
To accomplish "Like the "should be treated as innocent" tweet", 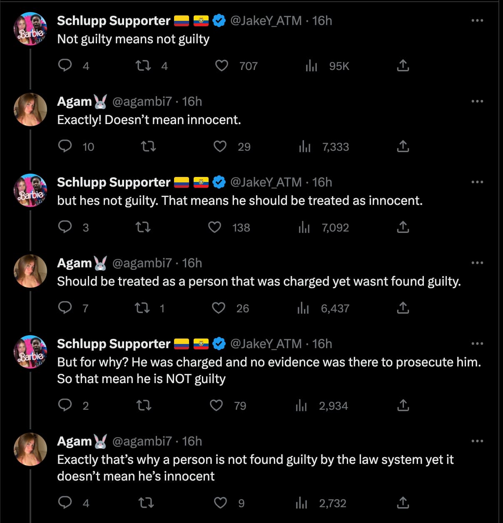I will (214, 227).
